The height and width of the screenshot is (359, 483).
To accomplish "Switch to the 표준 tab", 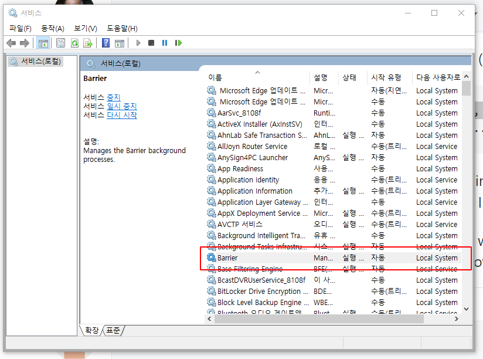I will (x=113, y=330).
